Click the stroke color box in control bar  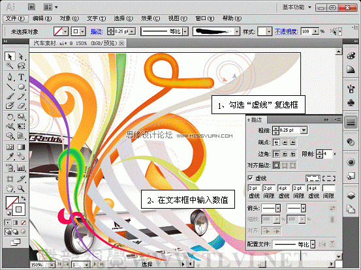(x=78, y=31)
